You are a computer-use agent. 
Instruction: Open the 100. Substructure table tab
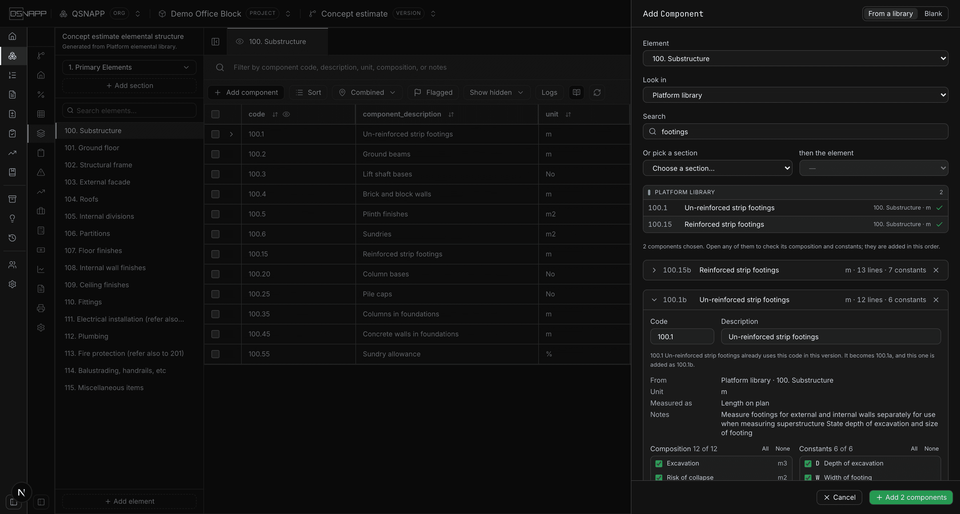[x=277, y=41]
